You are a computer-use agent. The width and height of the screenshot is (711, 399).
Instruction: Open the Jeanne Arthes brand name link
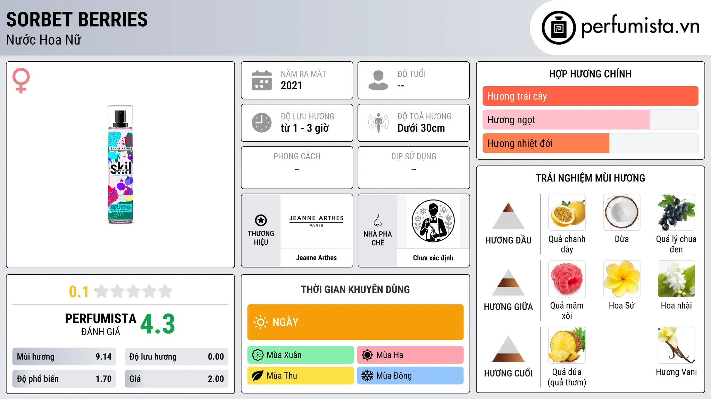316,258
